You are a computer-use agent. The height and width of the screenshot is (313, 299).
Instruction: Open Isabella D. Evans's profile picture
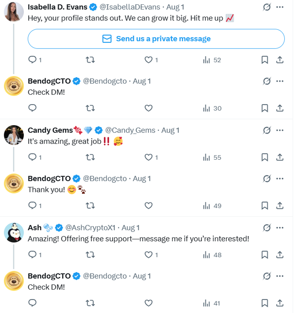[x=14, y=12]
